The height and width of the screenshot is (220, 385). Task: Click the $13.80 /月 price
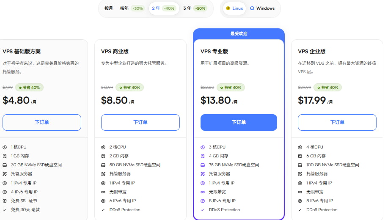[x=219, y=100]
